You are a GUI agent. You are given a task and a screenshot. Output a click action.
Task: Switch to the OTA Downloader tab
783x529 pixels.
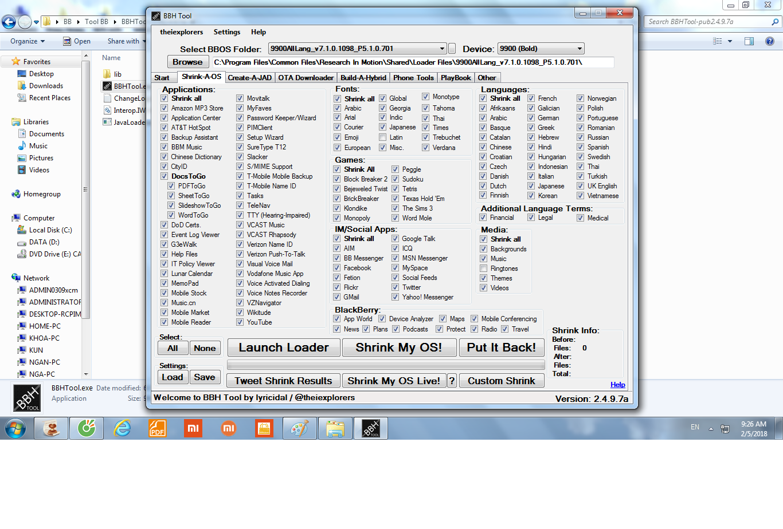coord(306,78)
